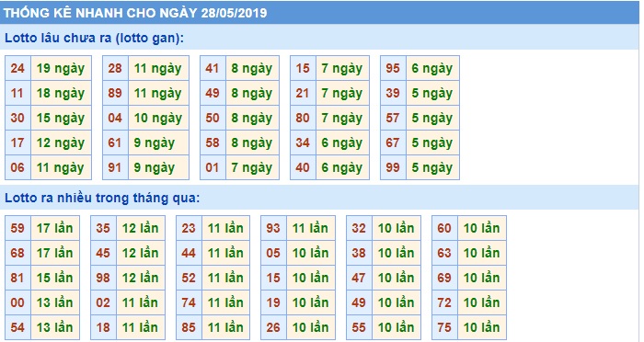Viewport: 644px width, 342px height.
Task: Click lotto number 98
Action: (x=103, y=278)
